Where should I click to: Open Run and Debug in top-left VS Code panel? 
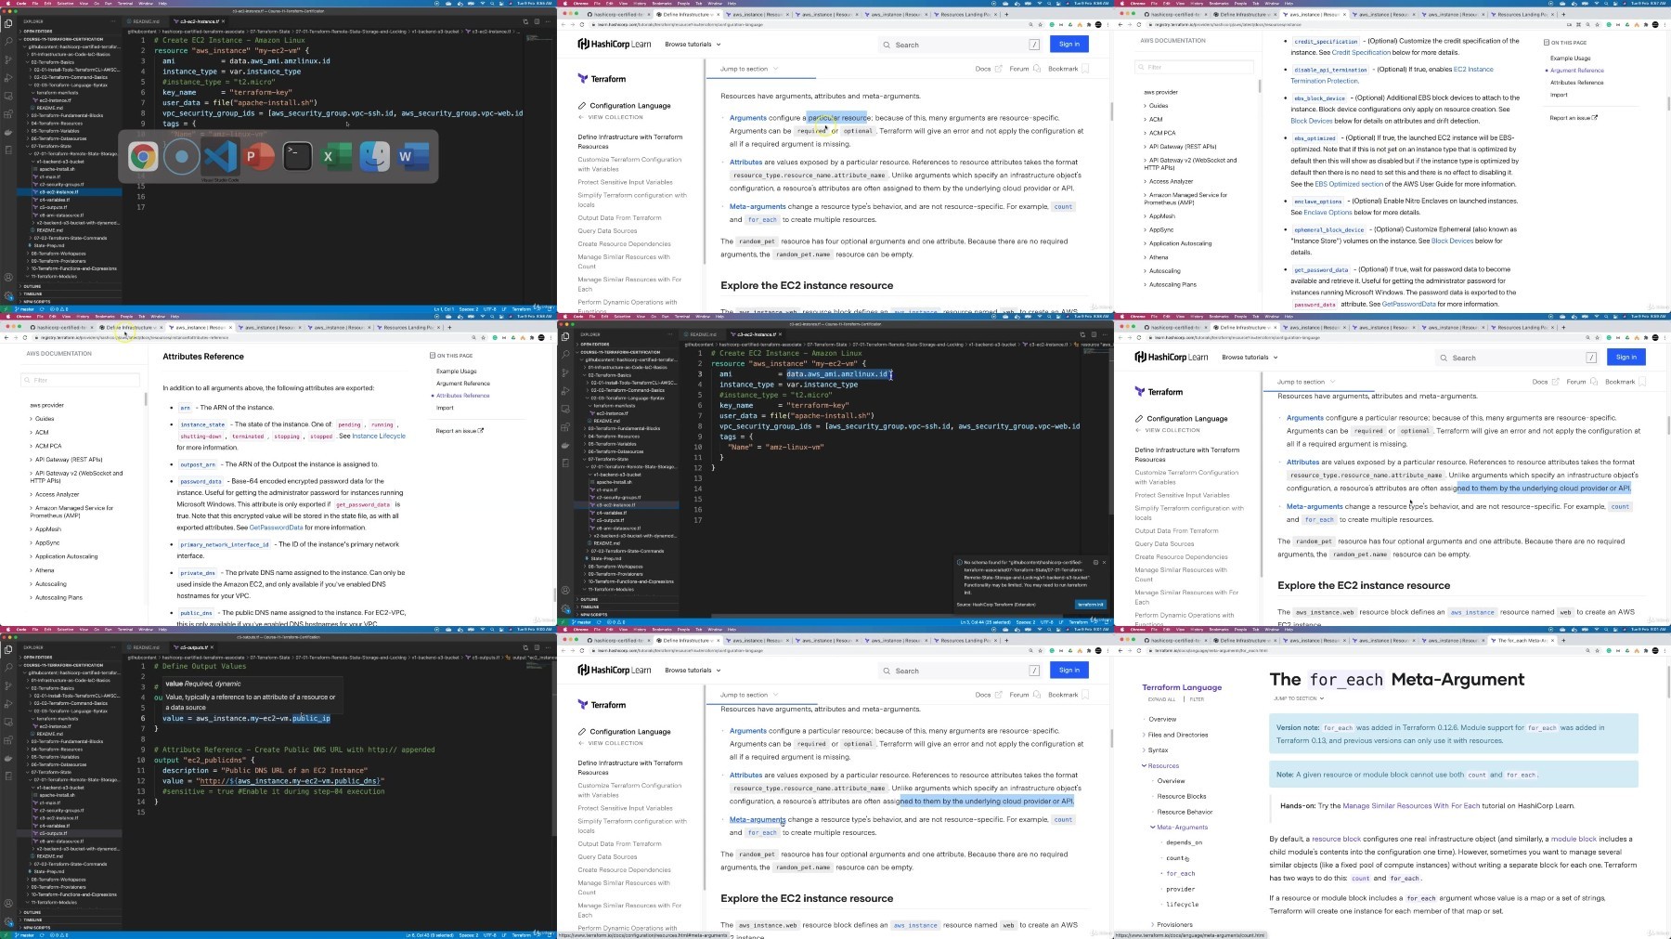[8, 78]
